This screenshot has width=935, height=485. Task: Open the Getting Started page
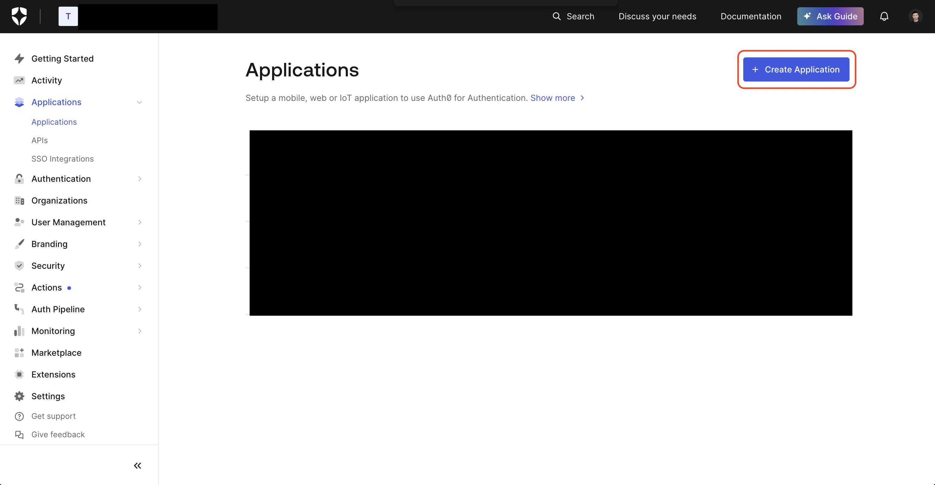pyautogui.click(x=63, y=59)
